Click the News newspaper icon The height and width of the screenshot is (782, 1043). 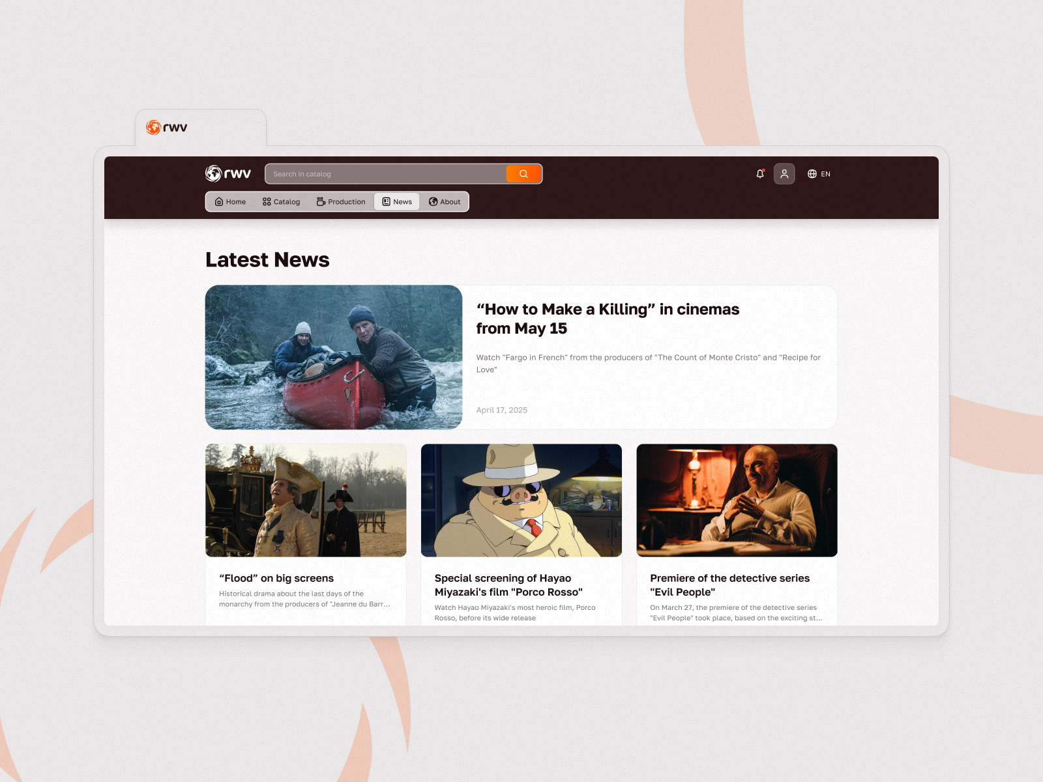386,202
